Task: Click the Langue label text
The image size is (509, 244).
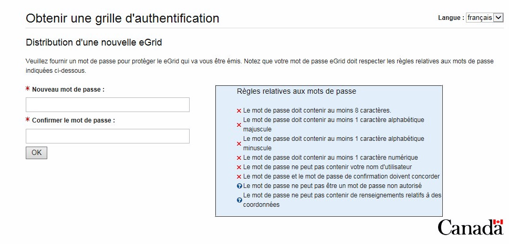Action: [x=451, y=18]
